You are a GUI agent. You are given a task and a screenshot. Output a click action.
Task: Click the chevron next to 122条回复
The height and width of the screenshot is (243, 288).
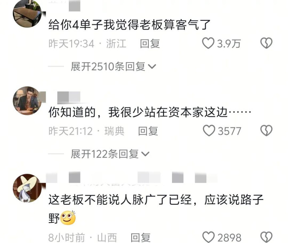pyautogui.click(x=146, y=154)
